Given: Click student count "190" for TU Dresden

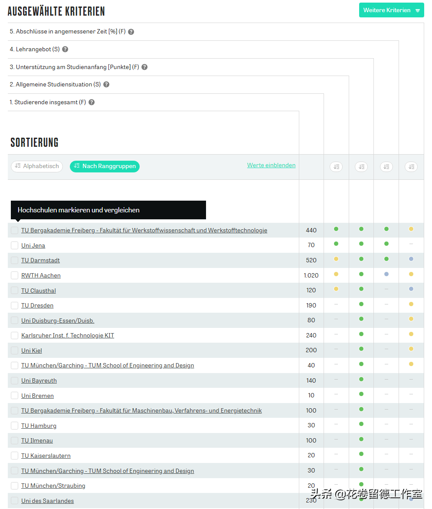Looking at the screenshot, I should point(311,305).
